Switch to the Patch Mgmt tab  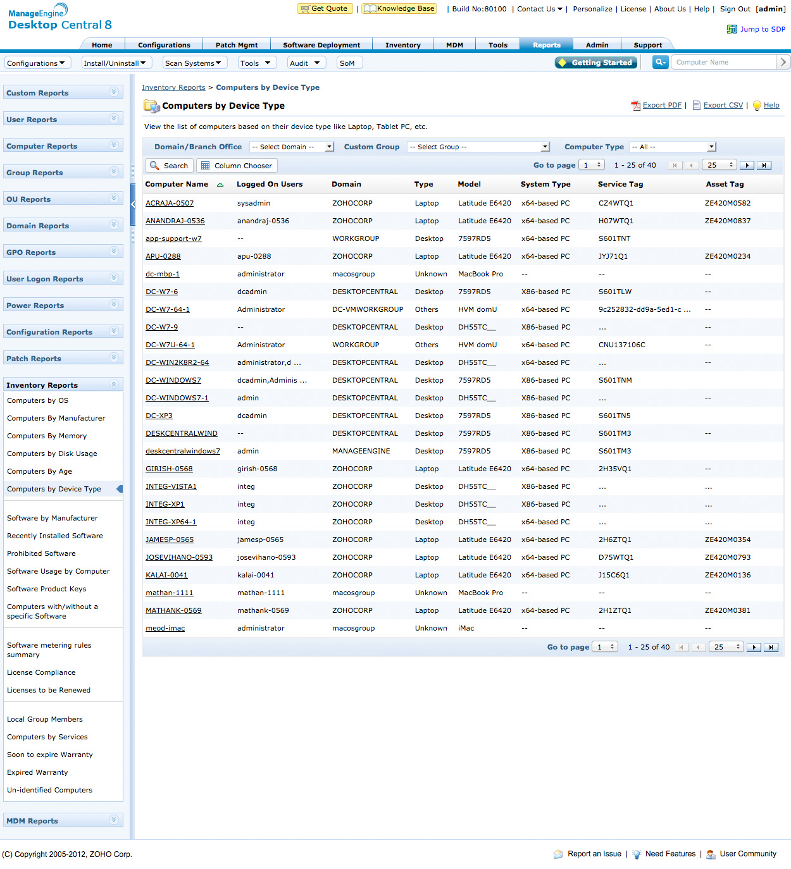tap(237, 45)
